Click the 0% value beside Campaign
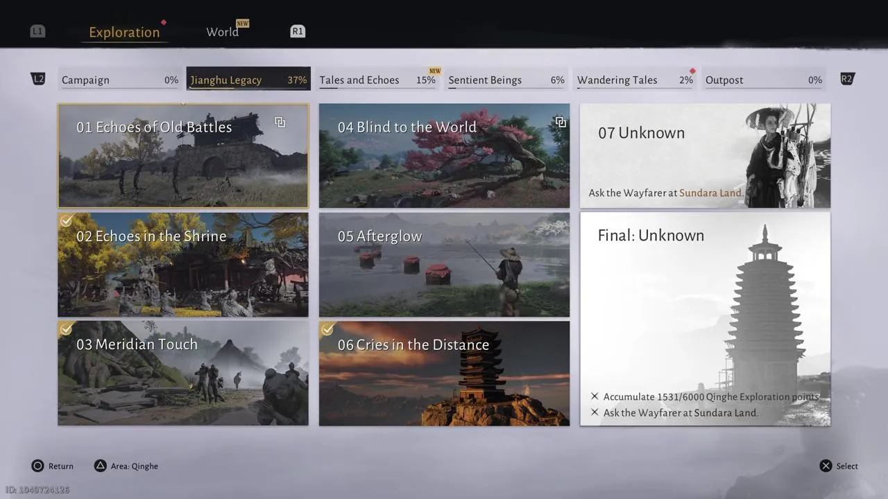888x499 pixels. tap(171, 80)
